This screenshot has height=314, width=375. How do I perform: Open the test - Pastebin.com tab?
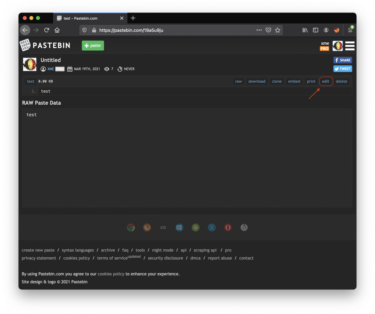coord(86,18)
